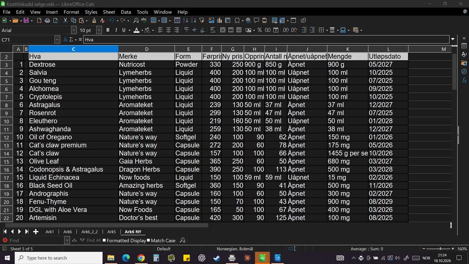Click the Function Wizard fx icon

[65, 40]
